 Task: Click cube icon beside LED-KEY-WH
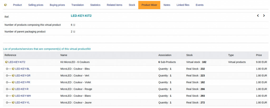(13, 96)
